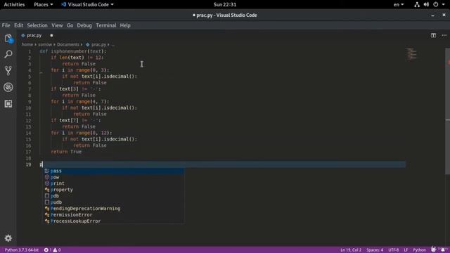Select the pow suggestion
This screenshot has height=253, width=450.
pos(114,177)
